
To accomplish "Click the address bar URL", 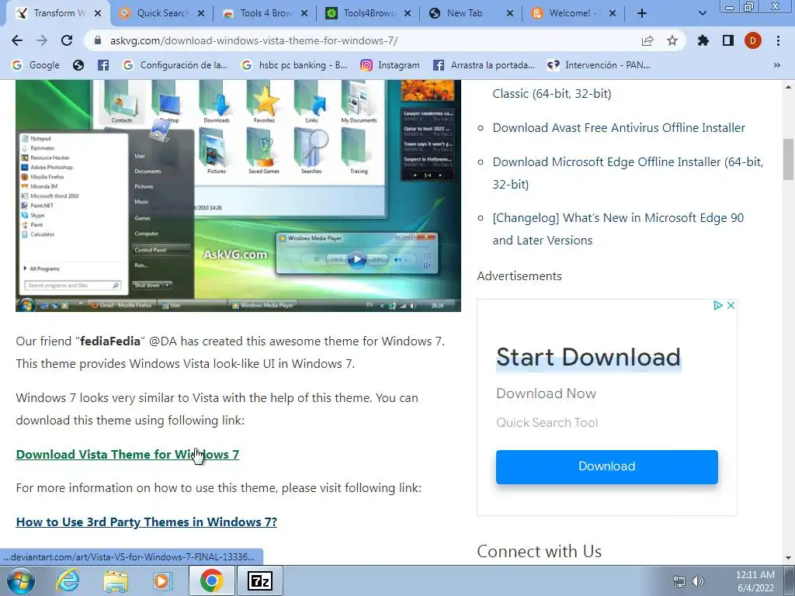I will (254, 40).
